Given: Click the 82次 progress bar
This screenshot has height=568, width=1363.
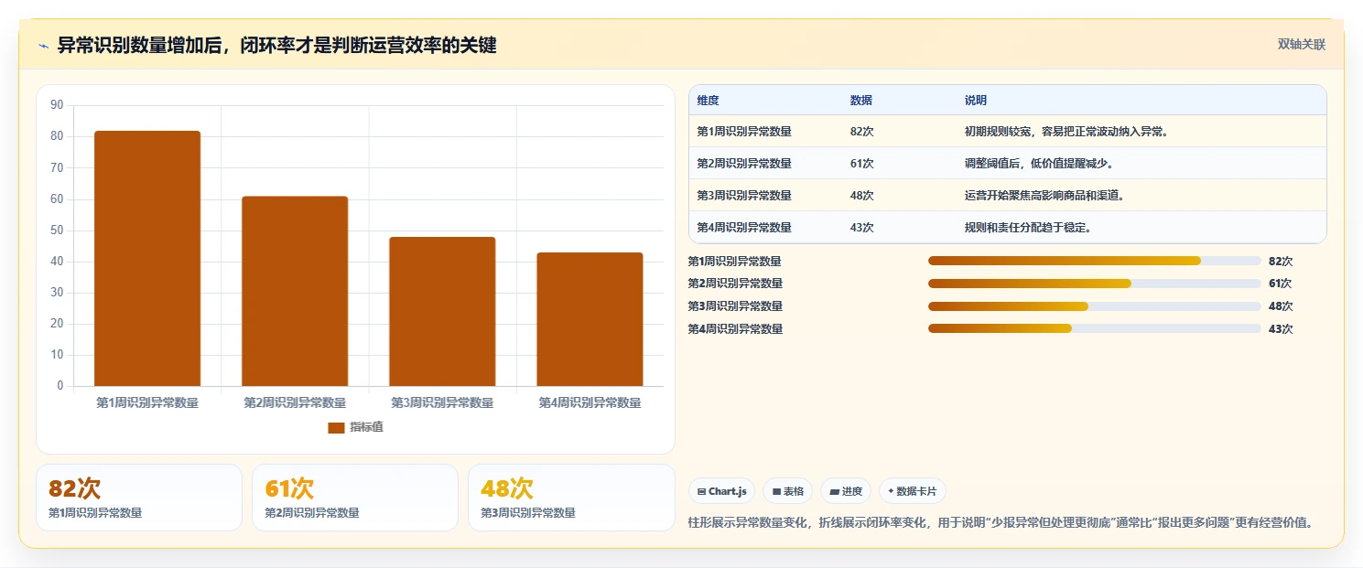Looking at the screenshot, I should [x=1095, y=261].
